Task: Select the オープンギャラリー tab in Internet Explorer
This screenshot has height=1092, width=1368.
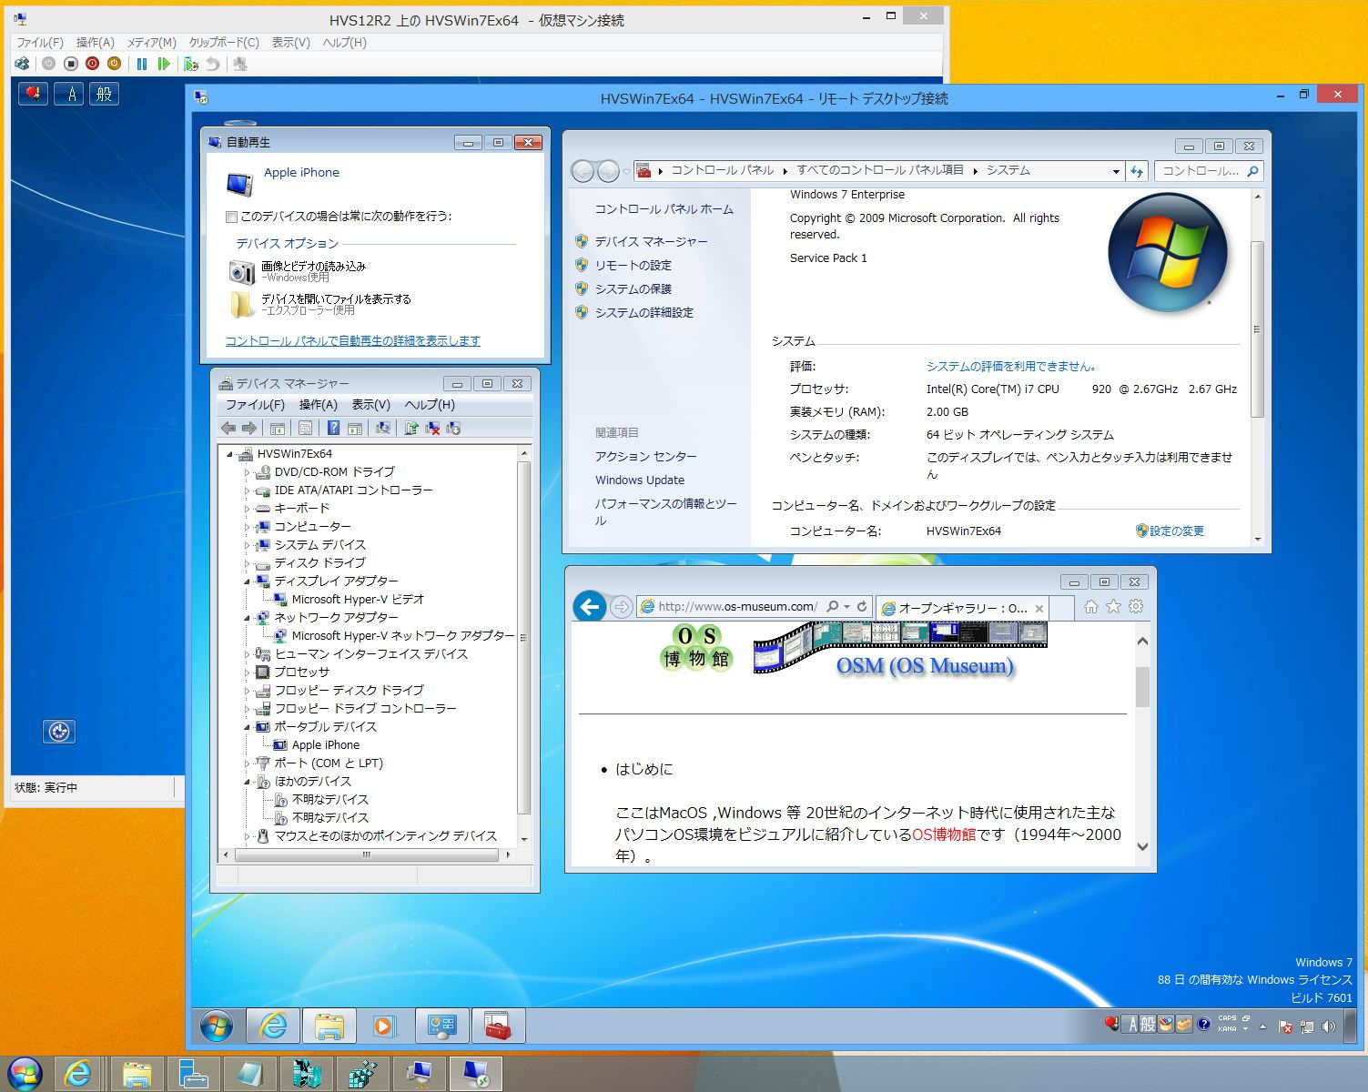Action: tap(962, 608)
